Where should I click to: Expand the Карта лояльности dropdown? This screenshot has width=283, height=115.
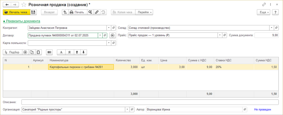(109, 43)
